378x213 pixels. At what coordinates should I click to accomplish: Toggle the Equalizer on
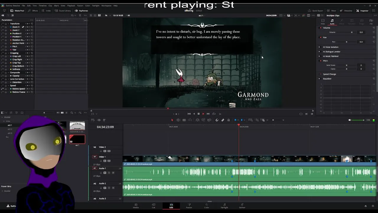click(319, 79)
